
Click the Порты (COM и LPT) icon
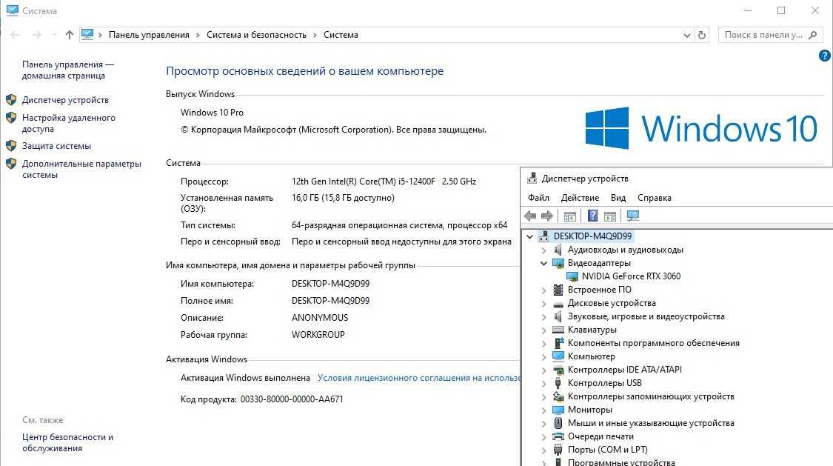[x=558, y=450]
